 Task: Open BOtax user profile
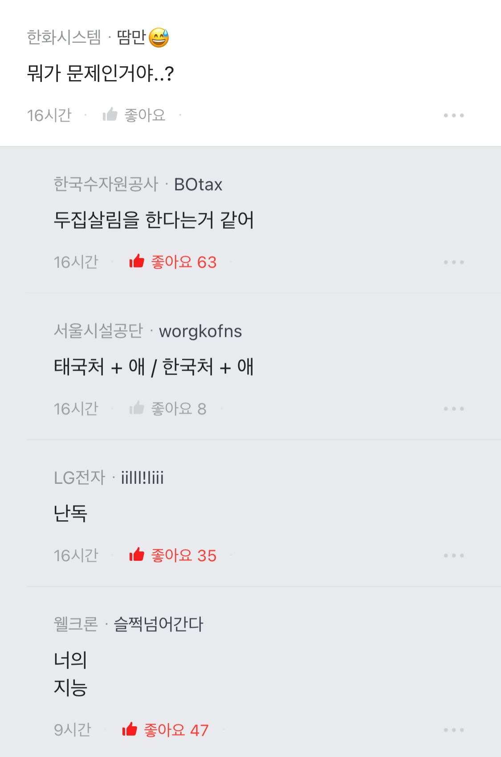pyautogui.click(x=198, y=184)
